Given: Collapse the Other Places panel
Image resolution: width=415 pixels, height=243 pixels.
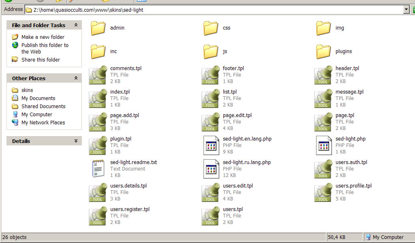Looking at the screenshot, I should (76, 78).
